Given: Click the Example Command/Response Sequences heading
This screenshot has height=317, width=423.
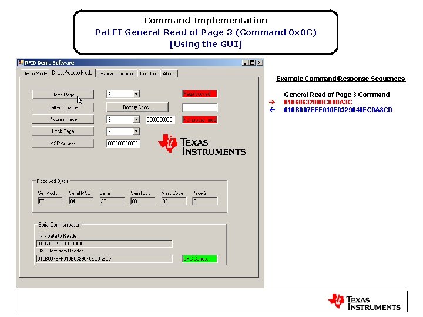Looking at the screenshot, I should pyautogui.click(x=341, y=79).
